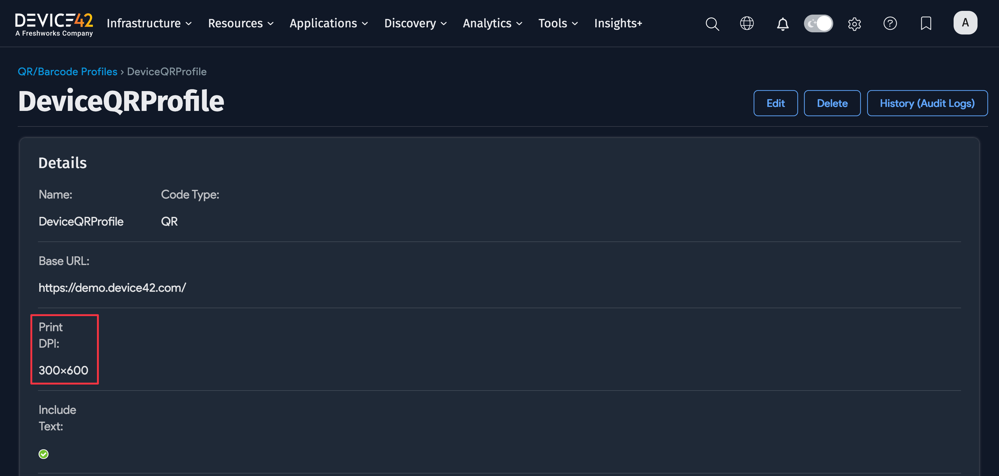
Task: Toggle dark mode switch
Action: tap(818, 23)
